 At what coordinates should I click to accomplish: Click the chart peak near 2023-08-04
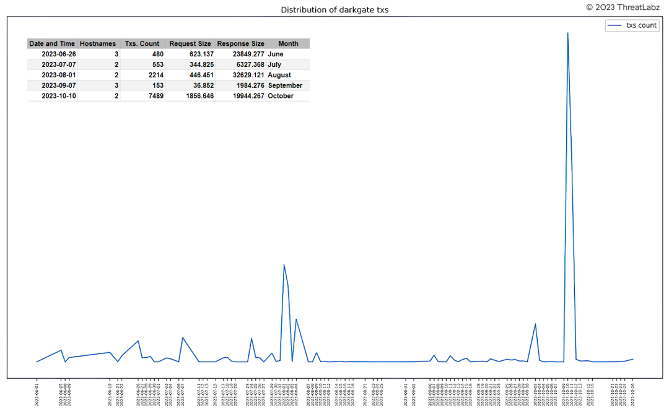[297, 320]
